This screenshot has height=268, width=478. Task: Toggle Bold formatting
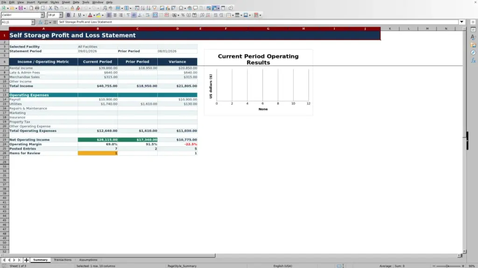pos(68,15)
